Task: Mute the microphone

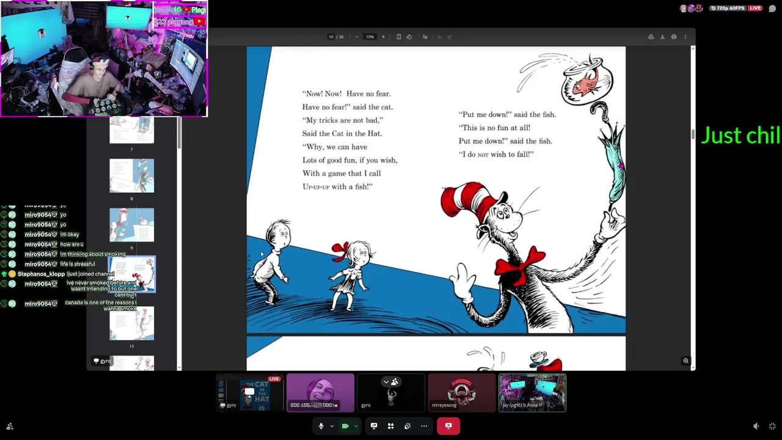Action: 321,426
